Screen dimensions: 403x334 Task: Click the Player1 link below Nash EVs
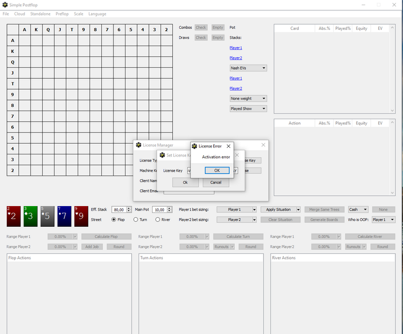coord(235,78)
